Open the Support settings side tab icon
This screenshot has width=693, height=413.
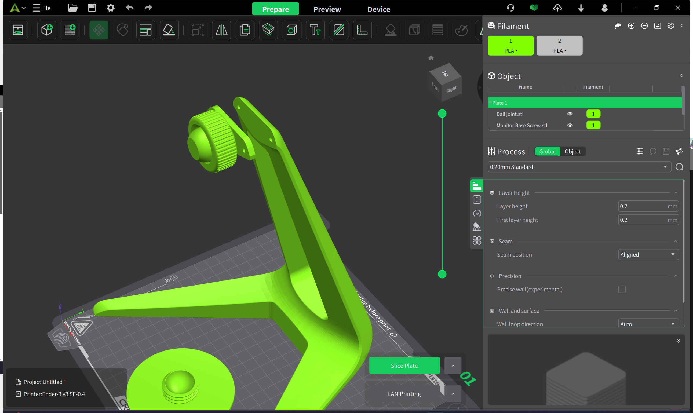[477, 227]
